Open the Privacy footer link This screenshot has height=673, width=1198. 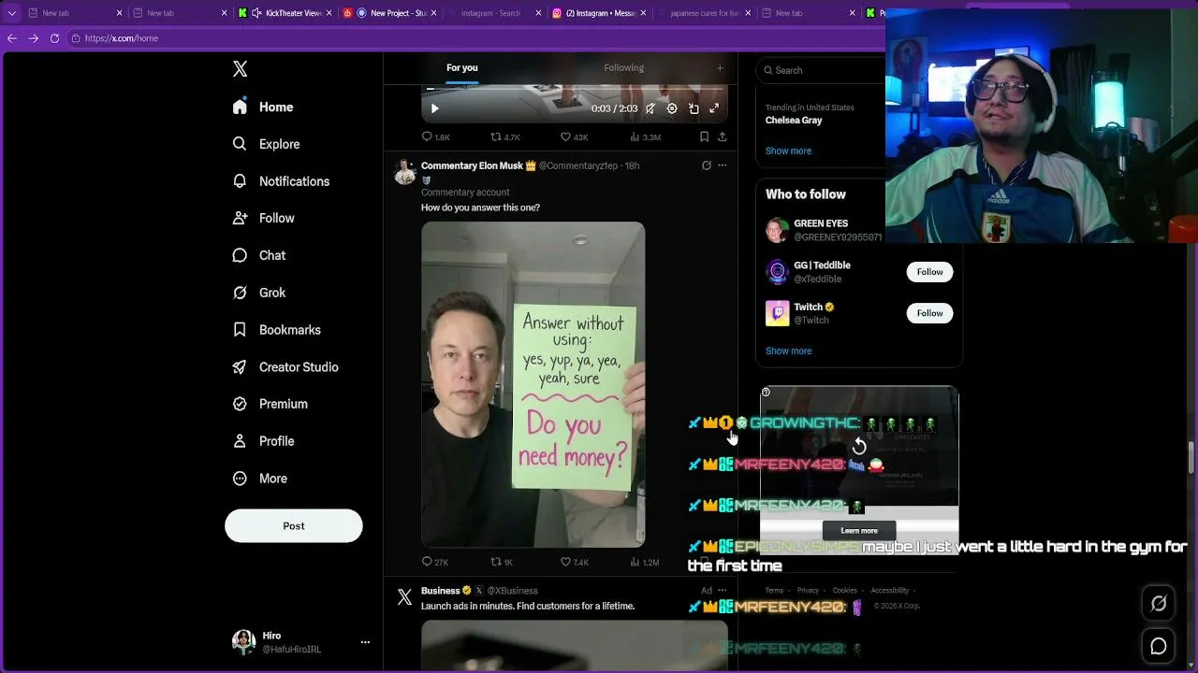tap(808, 591)
